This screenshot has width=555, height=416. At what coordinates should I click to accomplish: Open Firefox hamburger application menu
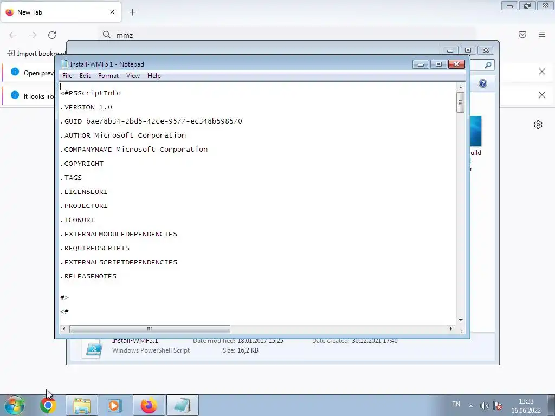click(542, 35)
